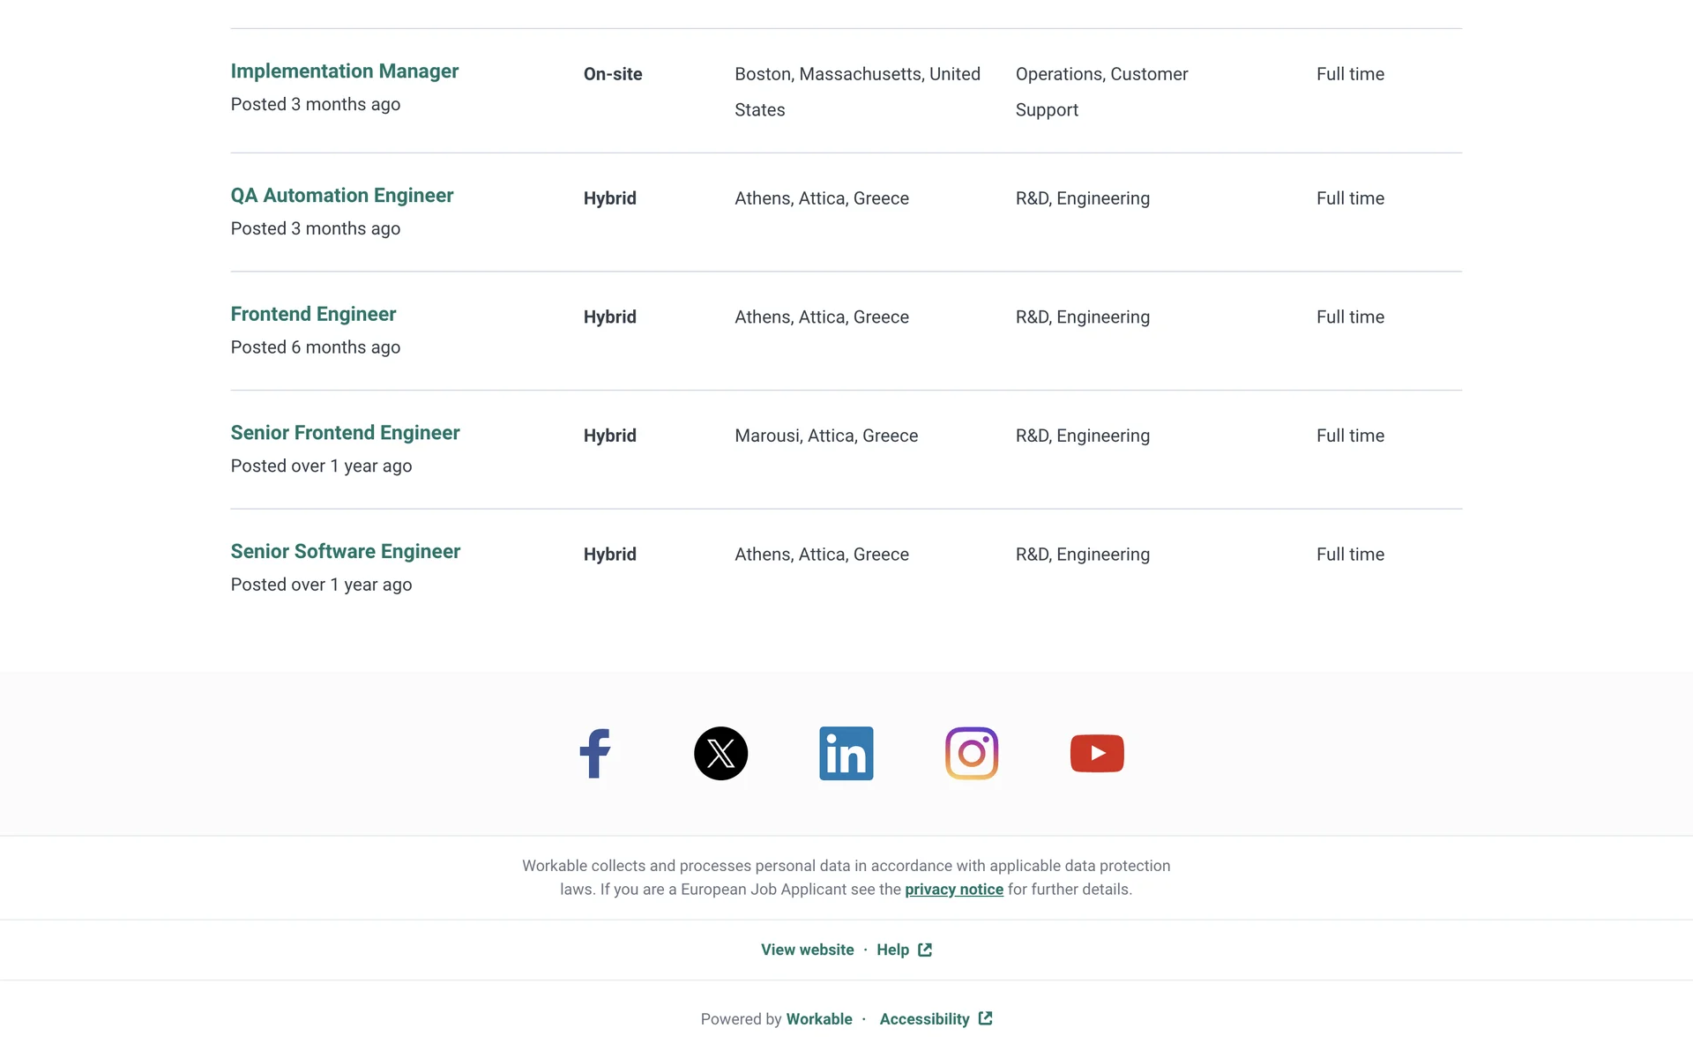
Task: Select the Senior Software Engineer job
Action: [345, 552]
